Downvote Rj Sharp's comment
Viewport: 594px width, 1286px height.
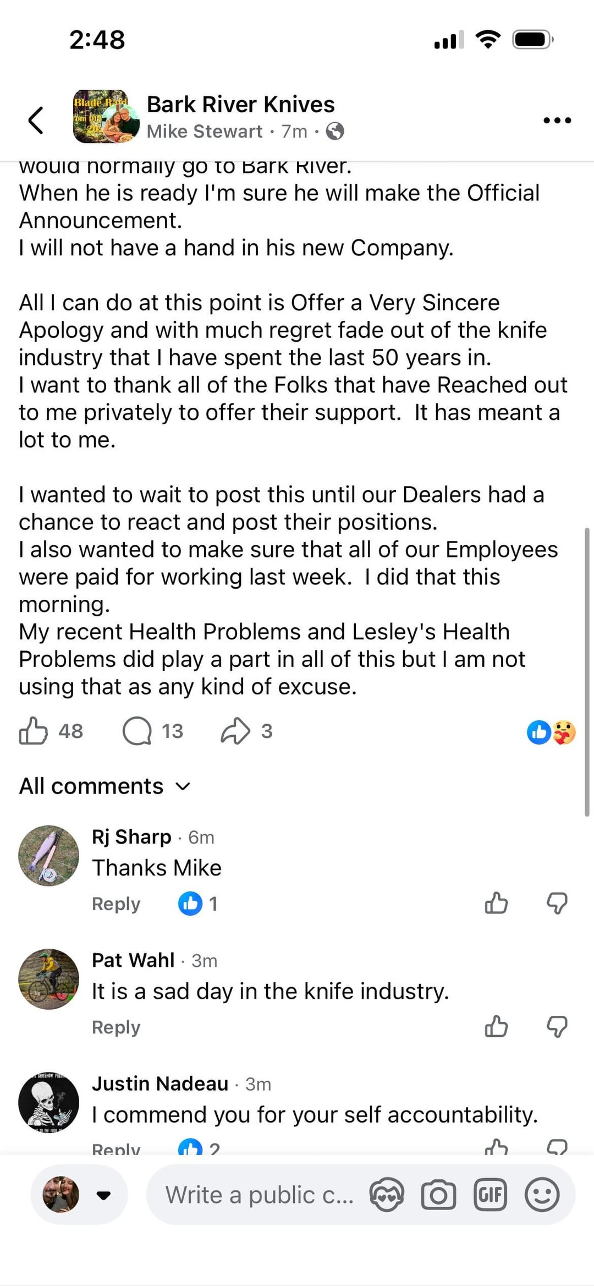[x=557, y=903]
